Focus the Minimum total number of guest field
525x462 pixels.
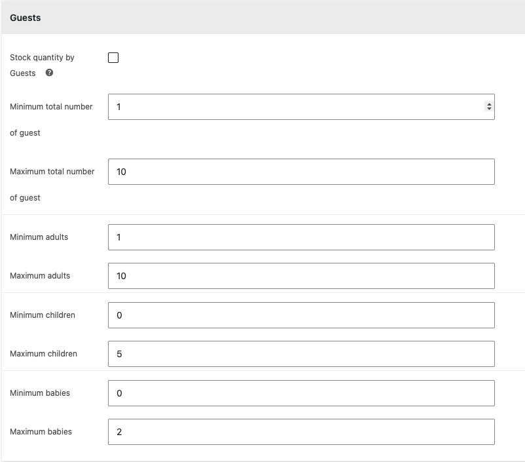301,107
